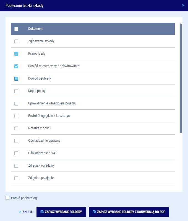Click the Dokument column header label
Image resolution: width=188 pixels, height=221 pixels.
click(x=35, y=29)
